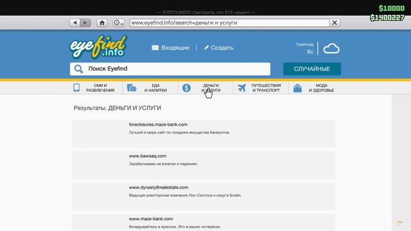Open Входящие mail link
Viewport: 411px width, 231px height.
[x=175, y=47]
